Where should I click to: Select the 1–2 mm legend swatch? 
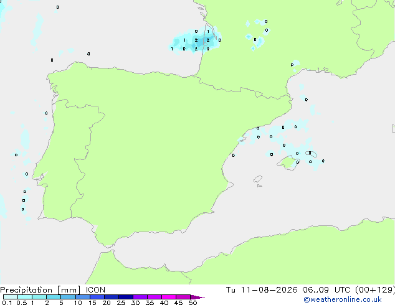click(x=39, y=297)
